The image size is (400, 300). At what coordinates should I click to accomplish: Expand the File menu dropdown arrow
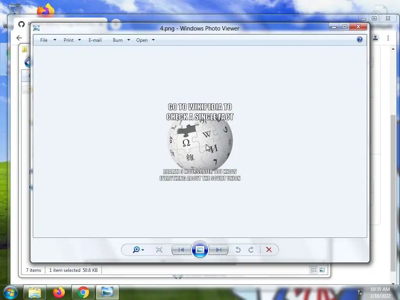click(x=55, y=40)
